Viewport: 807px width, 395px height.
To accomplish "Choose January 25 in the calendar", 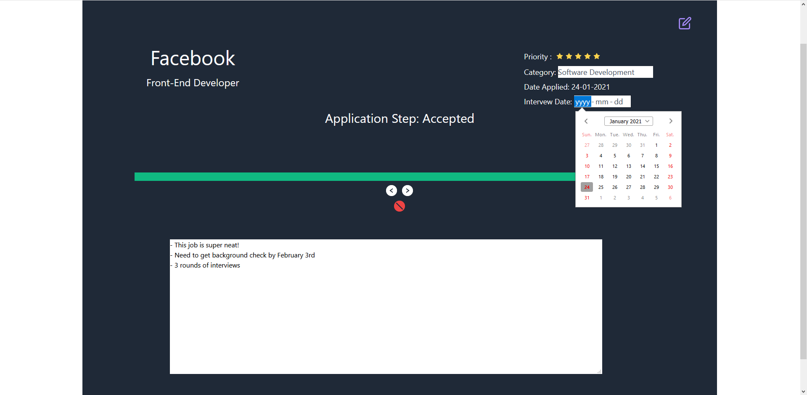I will (x=601, y=187).
